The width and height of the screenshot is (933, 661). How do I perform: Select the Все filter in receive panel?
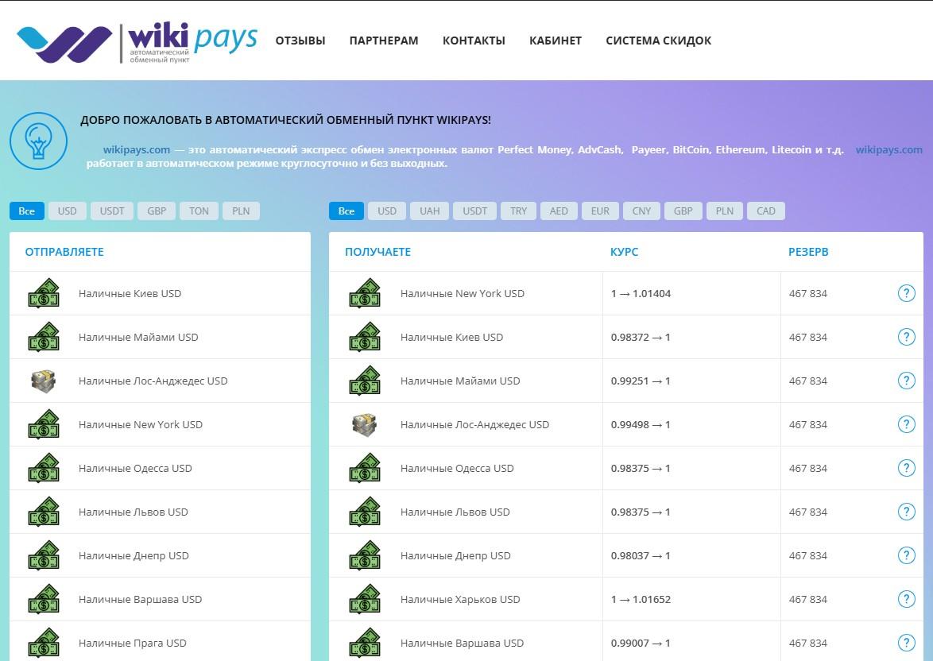[346, 211]
